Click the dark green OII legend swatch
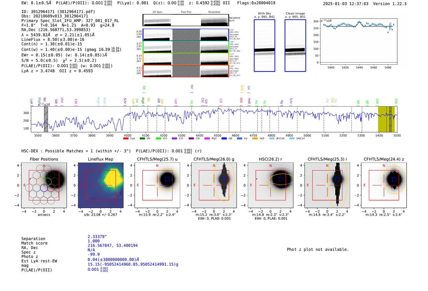This screenshot has width=428, height=291. click(x=142, y=138)
